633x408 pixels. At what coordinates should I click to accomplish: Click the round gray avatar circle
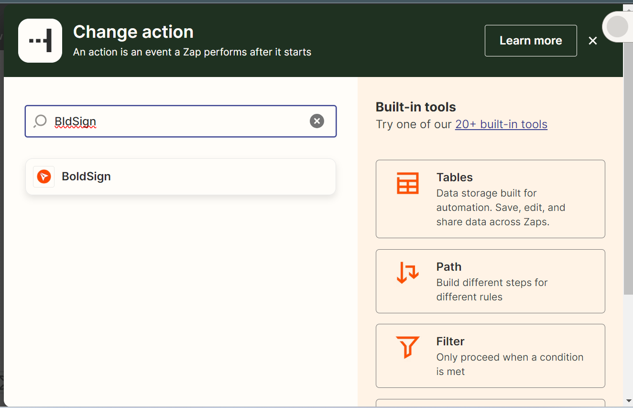pos(617,27)
